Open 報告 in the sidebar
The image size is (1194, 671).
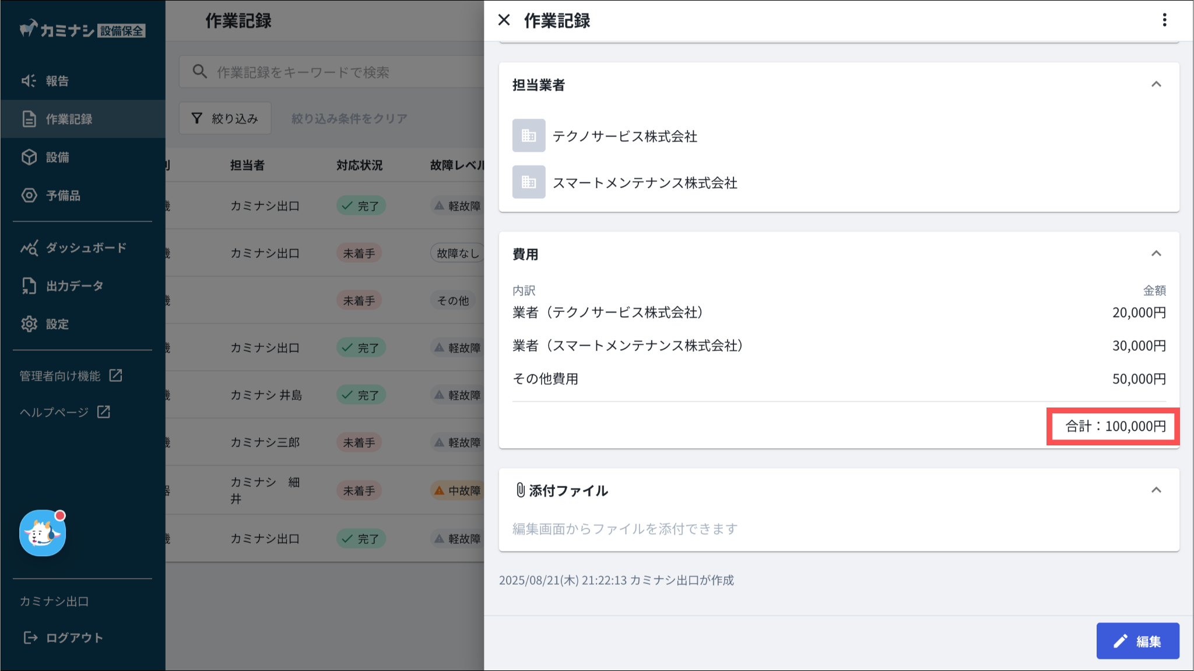click(57, 81)
